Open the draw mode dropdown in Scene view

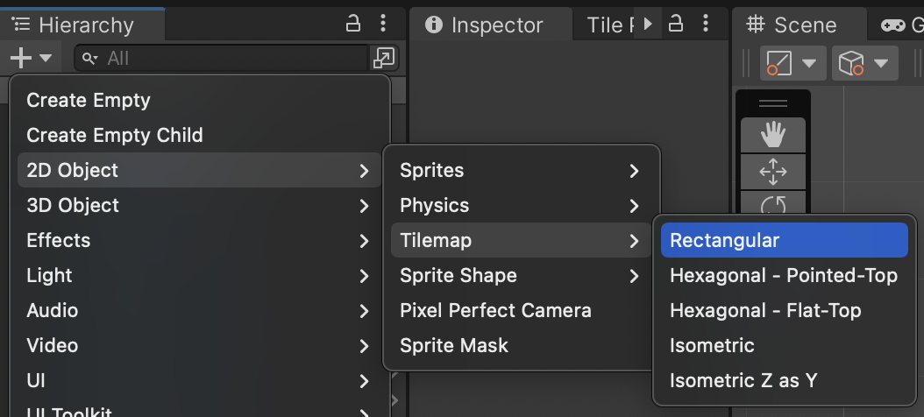791,63
